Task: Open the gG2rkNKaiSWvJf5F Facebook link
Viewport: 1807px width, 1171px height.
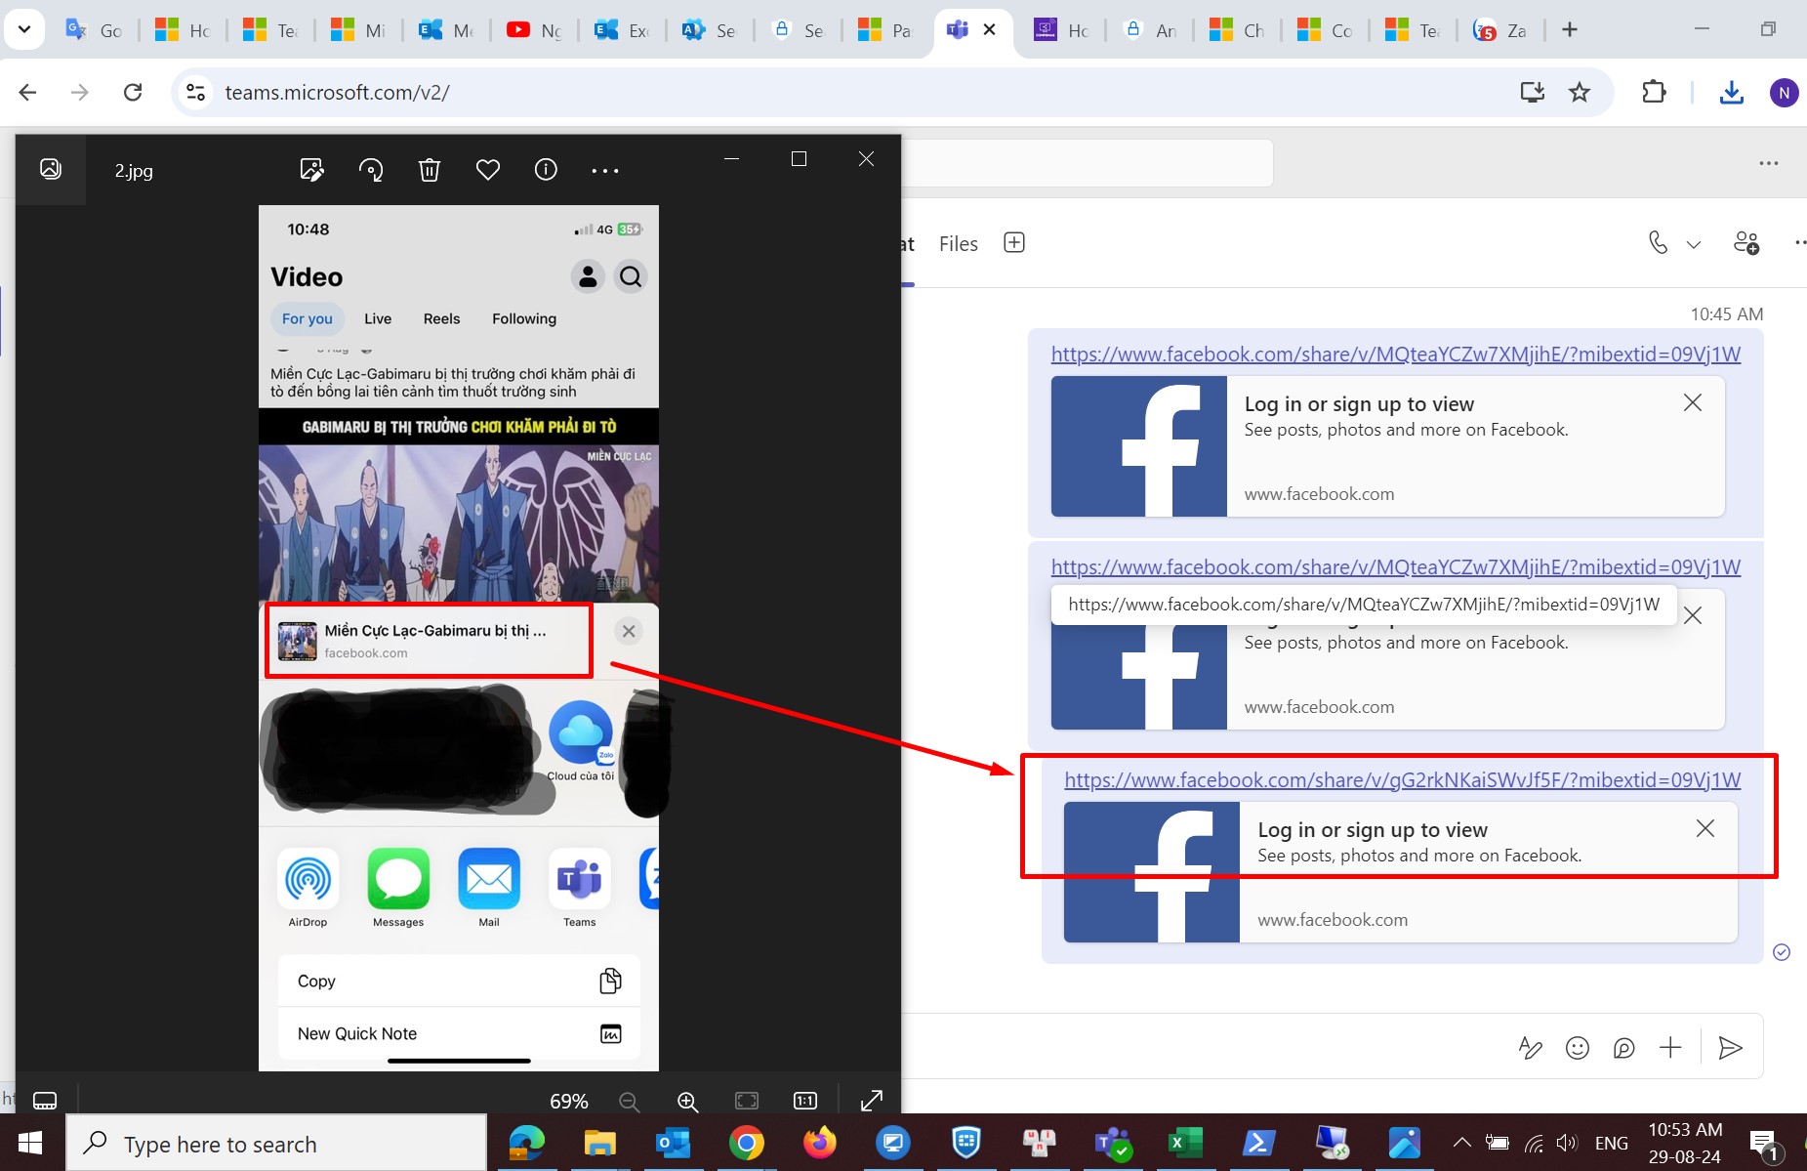Action: point(1403,780)
